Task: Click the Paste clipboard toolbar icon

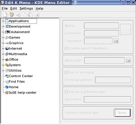Action: pos(30,15)
